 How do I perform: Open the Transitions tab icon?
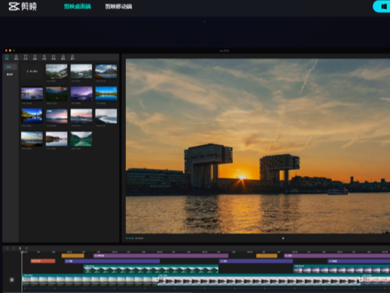(54, 57)
